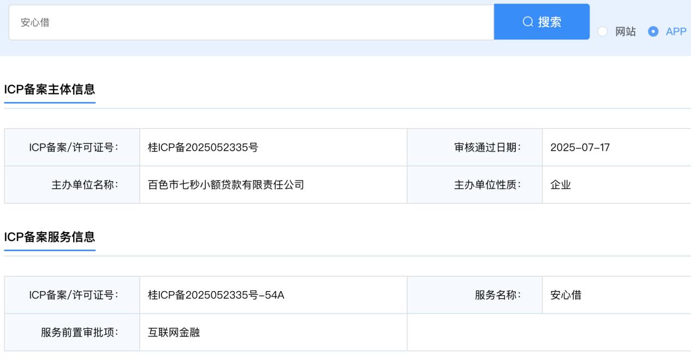Select the APP radio option
The width and height of the screenshot is (691, 361).
pyautogui.click(x=653, y=32)
